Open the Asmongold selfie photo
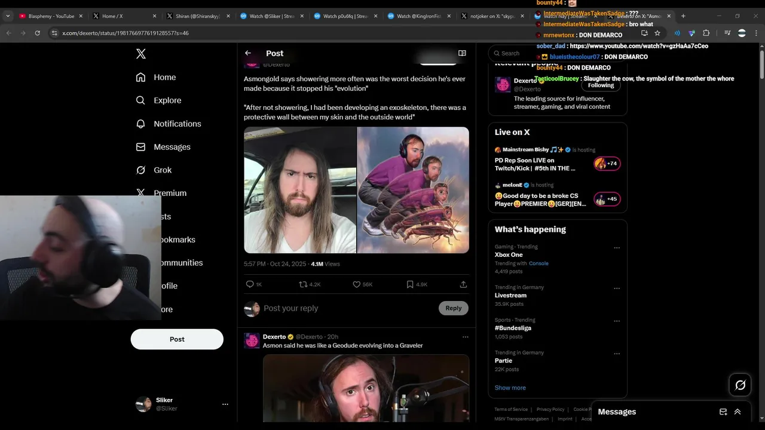 (300, 190)
